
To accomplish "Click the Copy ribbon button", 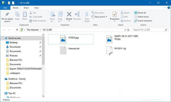I will pyautogui.click(x=17, y=16).
